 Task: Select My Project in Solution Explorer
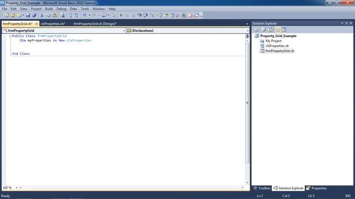point(273,41)
